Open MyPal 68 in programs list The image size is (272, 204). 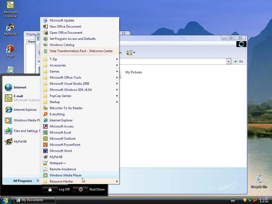[80, 157]
